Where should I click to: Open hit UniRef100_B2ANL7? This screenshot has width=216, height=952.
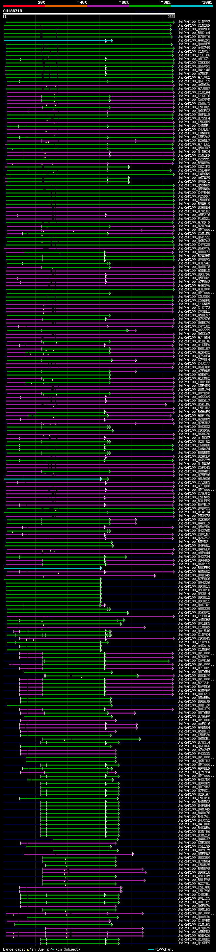pos(194,141)
